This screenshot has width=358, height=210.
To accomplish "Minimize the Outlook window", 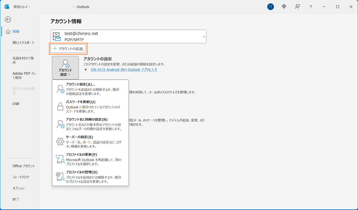I will point(324,7).
